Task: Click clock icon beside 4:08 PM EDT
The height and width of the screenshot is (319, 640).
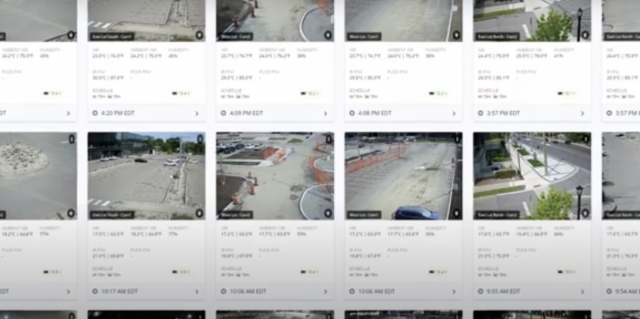Action: pos(352,114)
